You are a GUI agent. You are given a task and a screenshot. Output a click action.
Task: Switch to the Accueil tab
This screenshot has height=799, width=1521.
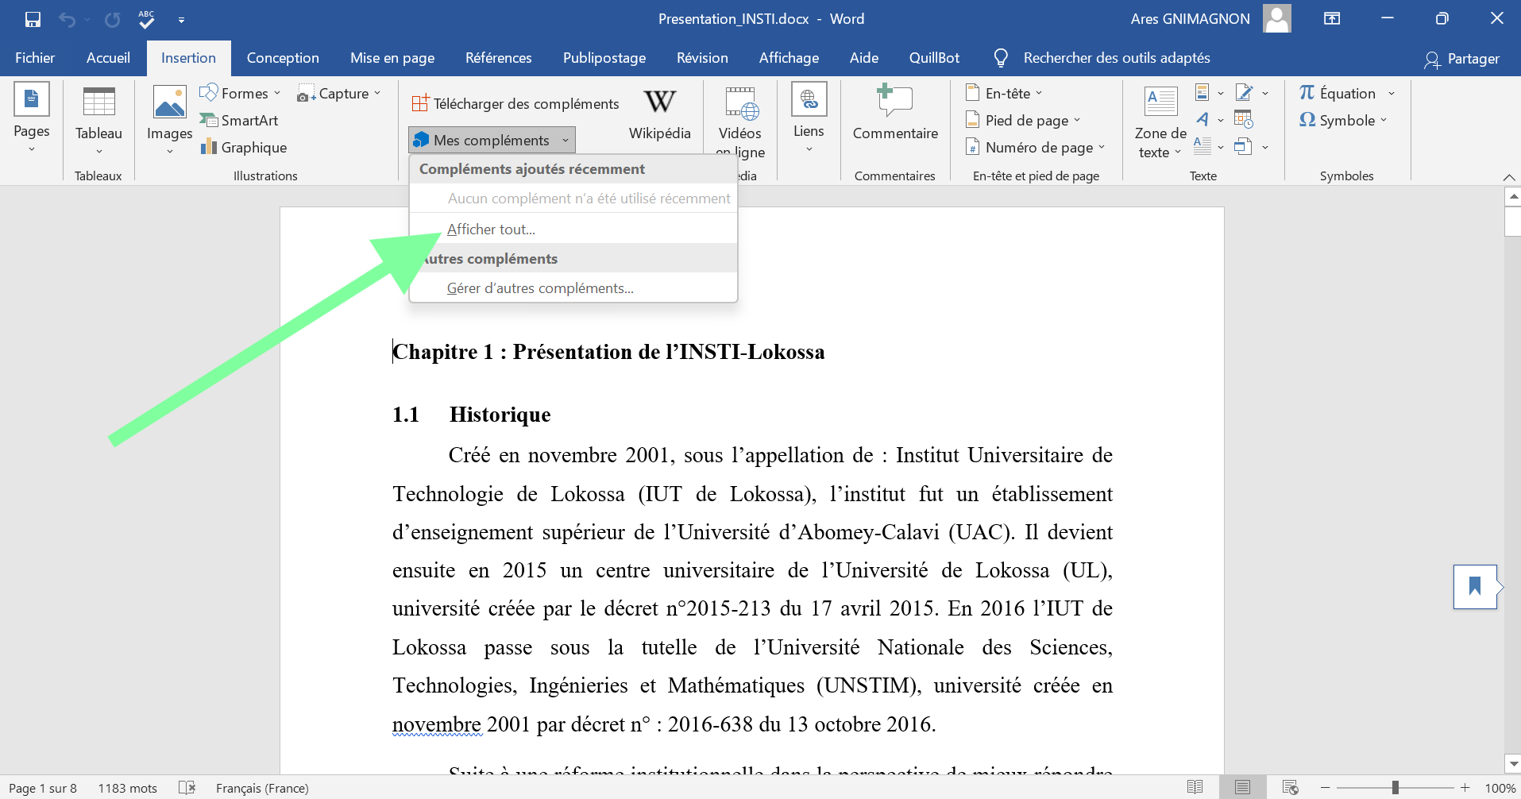[x=108, y=58]
